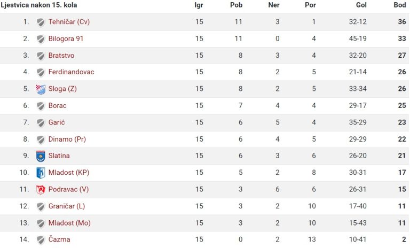410x248 pixels.
Task: Click the Ljestvica nakon 15. kola heading
Action: pos(38,5)
